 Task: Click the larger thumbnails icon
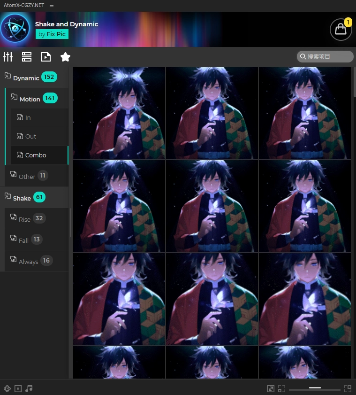(348, 388)
